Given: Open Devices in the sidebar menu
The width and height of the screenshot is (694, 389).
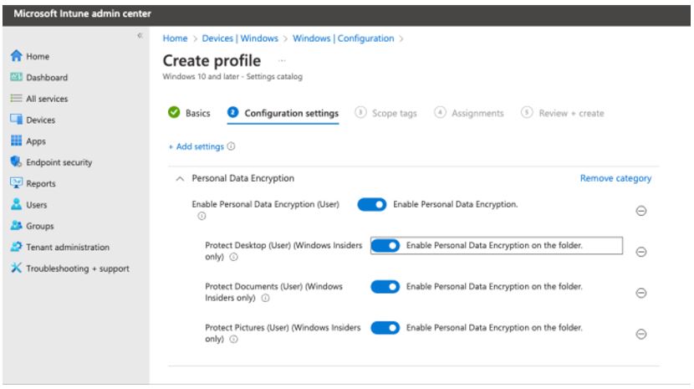Looking at the screenshot, I should coord(41,120).
